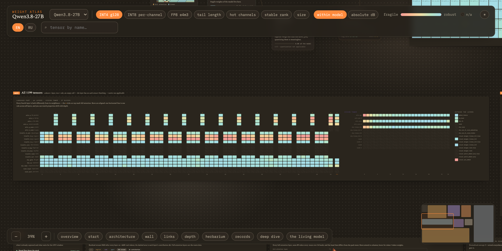Viewport: 502px width, 251px height.
Task: Open the living model section
Action: pyautogui.click(x=307, y=237)
